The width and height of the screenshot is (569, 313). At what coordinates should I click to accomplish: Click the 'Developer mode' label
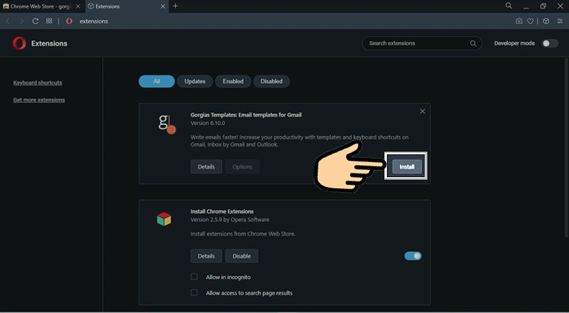[514, 43]
